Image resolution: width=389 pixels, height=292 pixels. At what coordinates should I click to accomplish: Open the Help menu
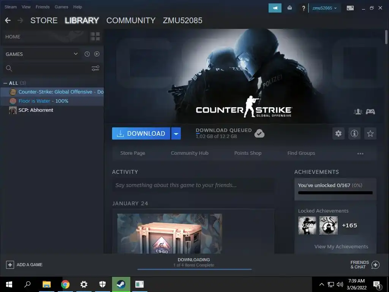[x=77, y=7]
